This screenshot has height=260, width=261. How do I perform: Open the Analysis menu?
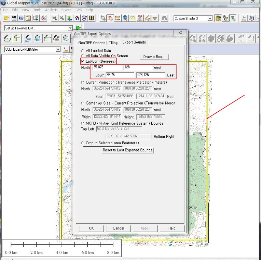pyautogui.click(x=51, y=10)
